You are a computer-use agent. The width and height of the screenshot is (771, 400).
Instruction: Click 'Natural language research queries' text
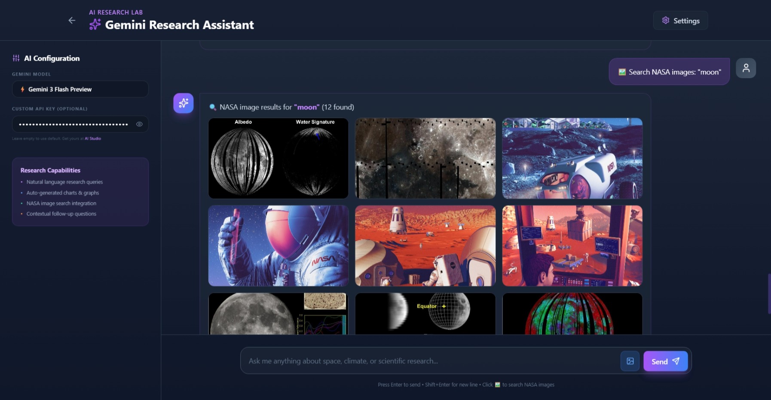point(64,182)
